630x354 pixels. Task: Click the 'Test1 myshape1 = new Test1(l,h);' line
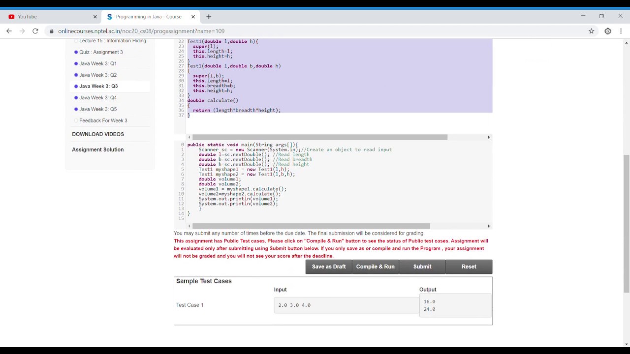click(244, 169)
